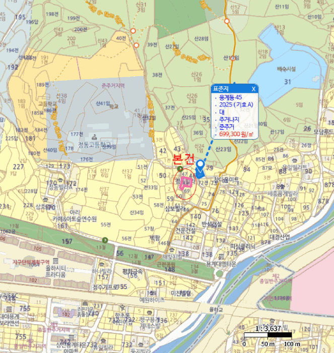This screenshot has width=334, height=353.
Task: Click the 1 : 3,637 scale ratio label
Action: point(269,327)
